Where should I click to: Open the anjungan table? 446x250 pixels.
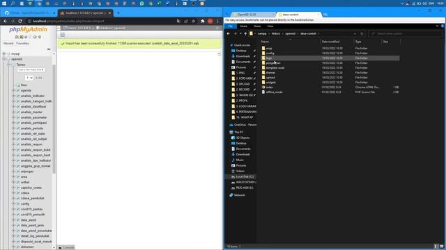point(27,172)
